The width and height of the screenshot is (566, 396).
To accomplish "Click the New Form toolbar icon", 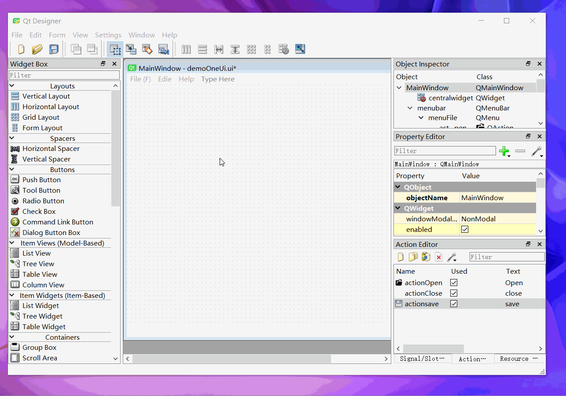I will (x=21, y=49).
